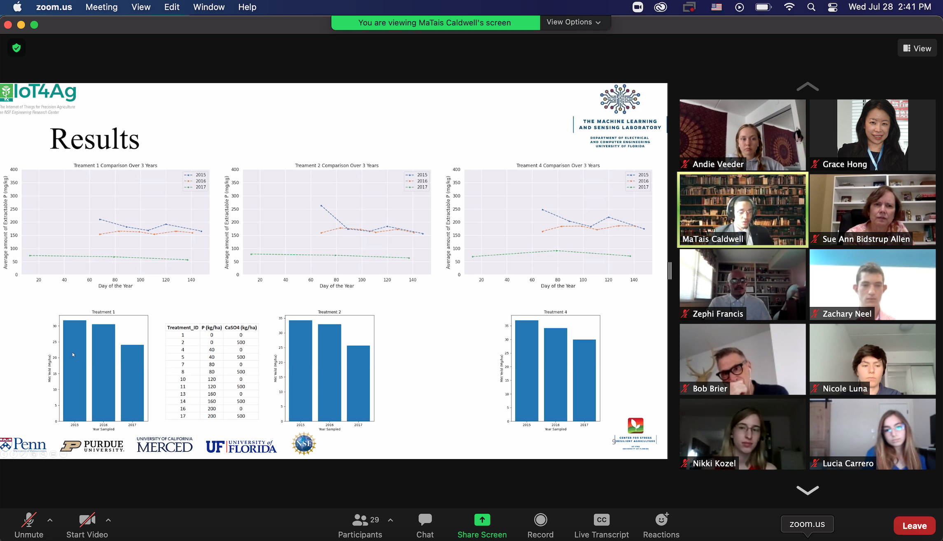
Task: Select Zachary Neel's video thumbnail
Action: click(873, 284)
